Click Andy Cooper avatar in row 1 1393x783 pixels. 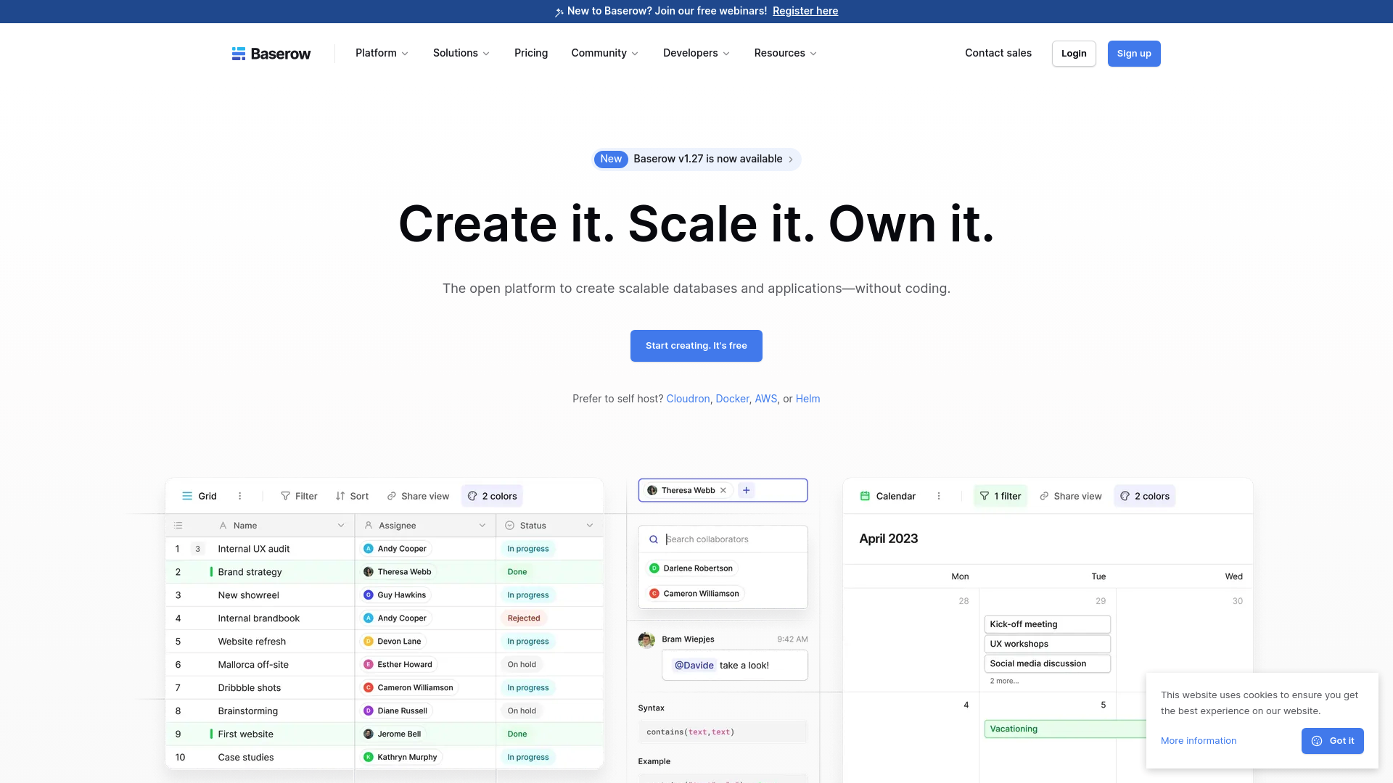click(x=369, y=549)
